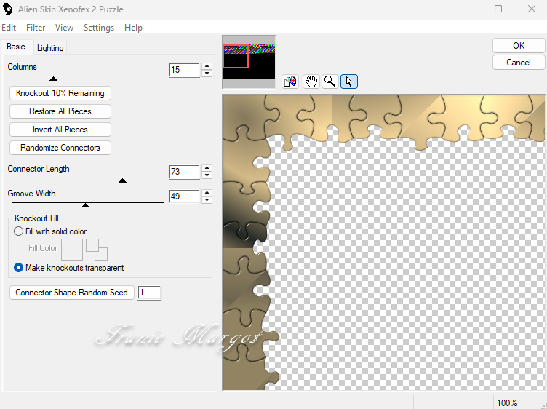Screen dimensions: 547x409
Task: Select Fill with solid color option
Action: (19, 231)
